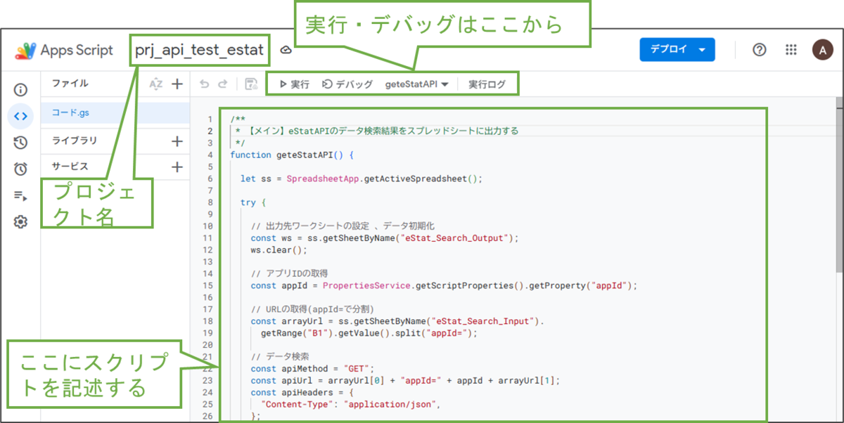
Task: Open the Executions list icon
Action: click(x=20, y=196)
